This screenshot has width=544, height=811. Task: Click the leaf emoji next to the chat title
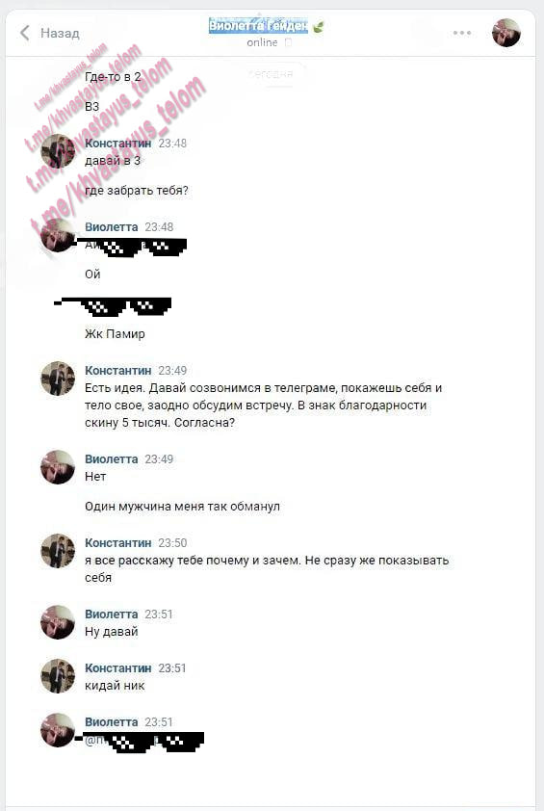(x=318, y=26)
